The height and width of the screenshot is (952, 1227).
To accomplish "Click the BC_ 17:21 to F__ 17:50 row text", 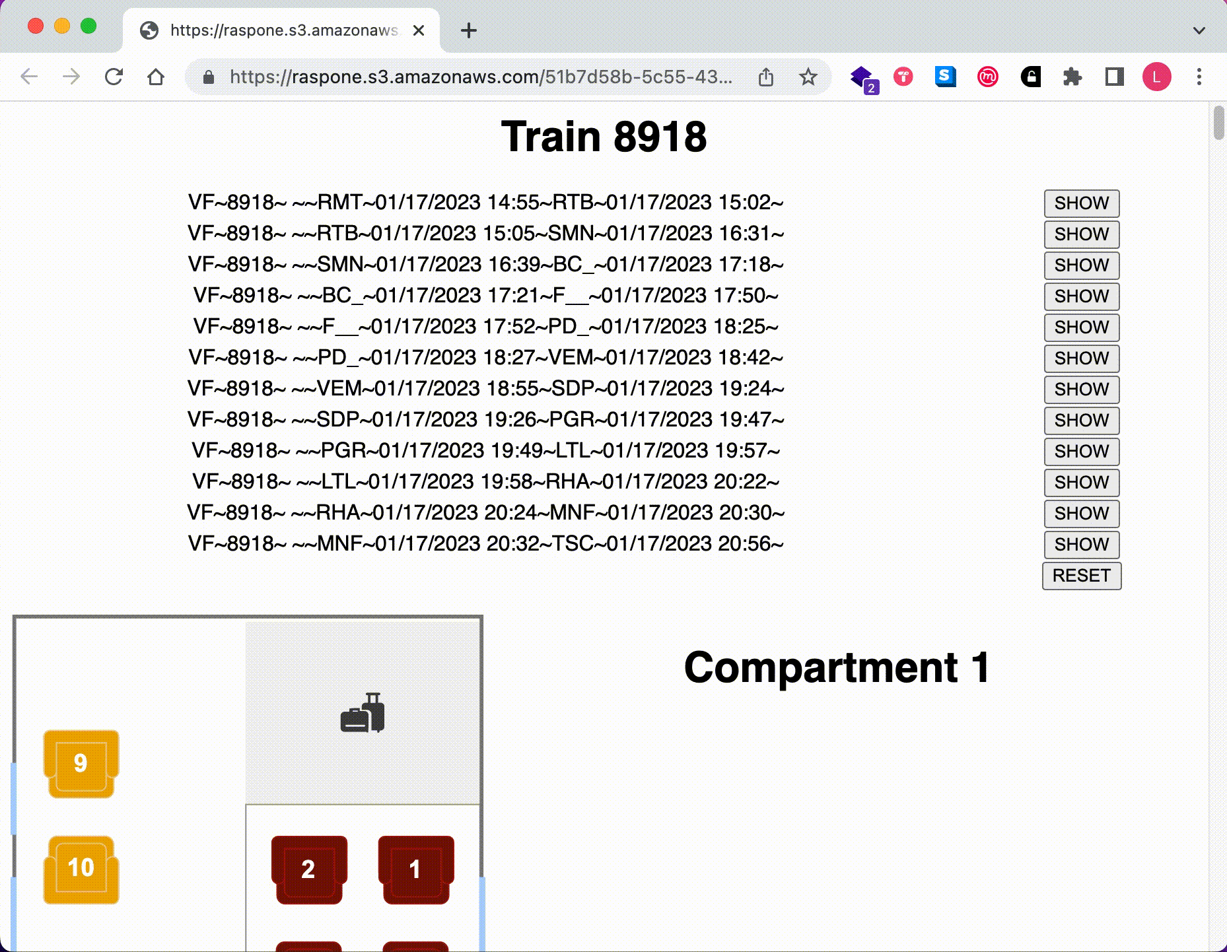I will coord(486,295).
